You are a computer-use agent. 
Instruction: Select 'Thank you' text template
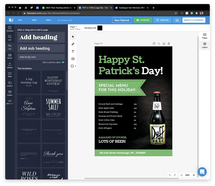coord(53,156)
